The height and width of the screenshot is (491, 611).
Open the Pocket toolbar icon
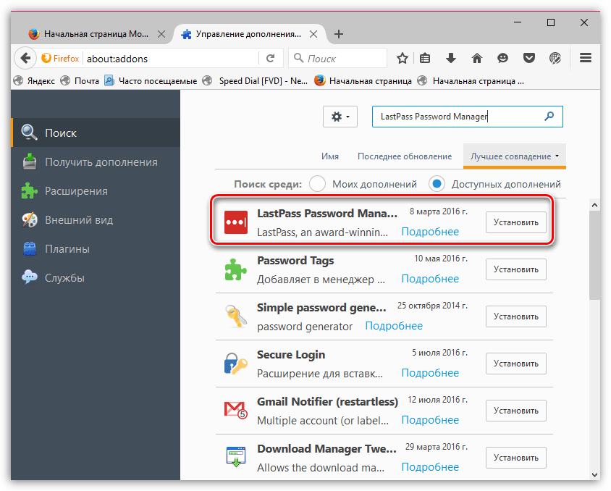(x=528, y=59)
